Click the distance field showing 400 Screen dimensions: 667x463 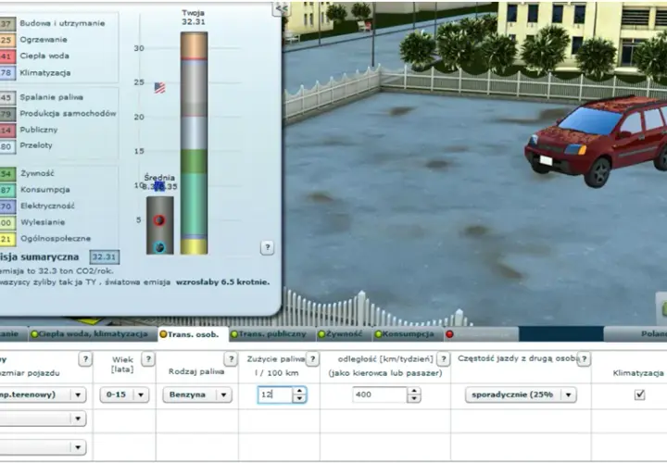380,395
